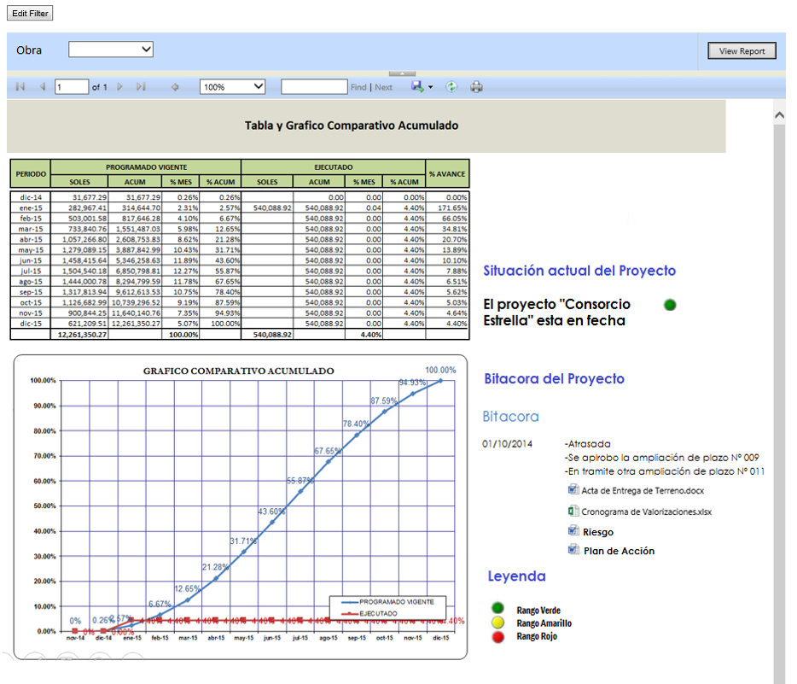Click the View Report button
Screen dimensions: 797x684
click(742, 51)
